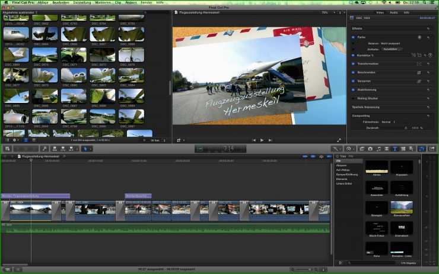
Task: Click the Transform on-screen controls icon in inspector
Action: click(x=419, y=64)
